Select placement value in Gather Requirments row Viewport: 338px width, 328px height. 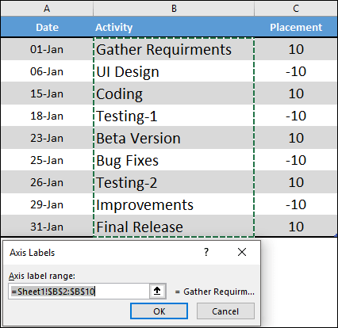(296, 49)
